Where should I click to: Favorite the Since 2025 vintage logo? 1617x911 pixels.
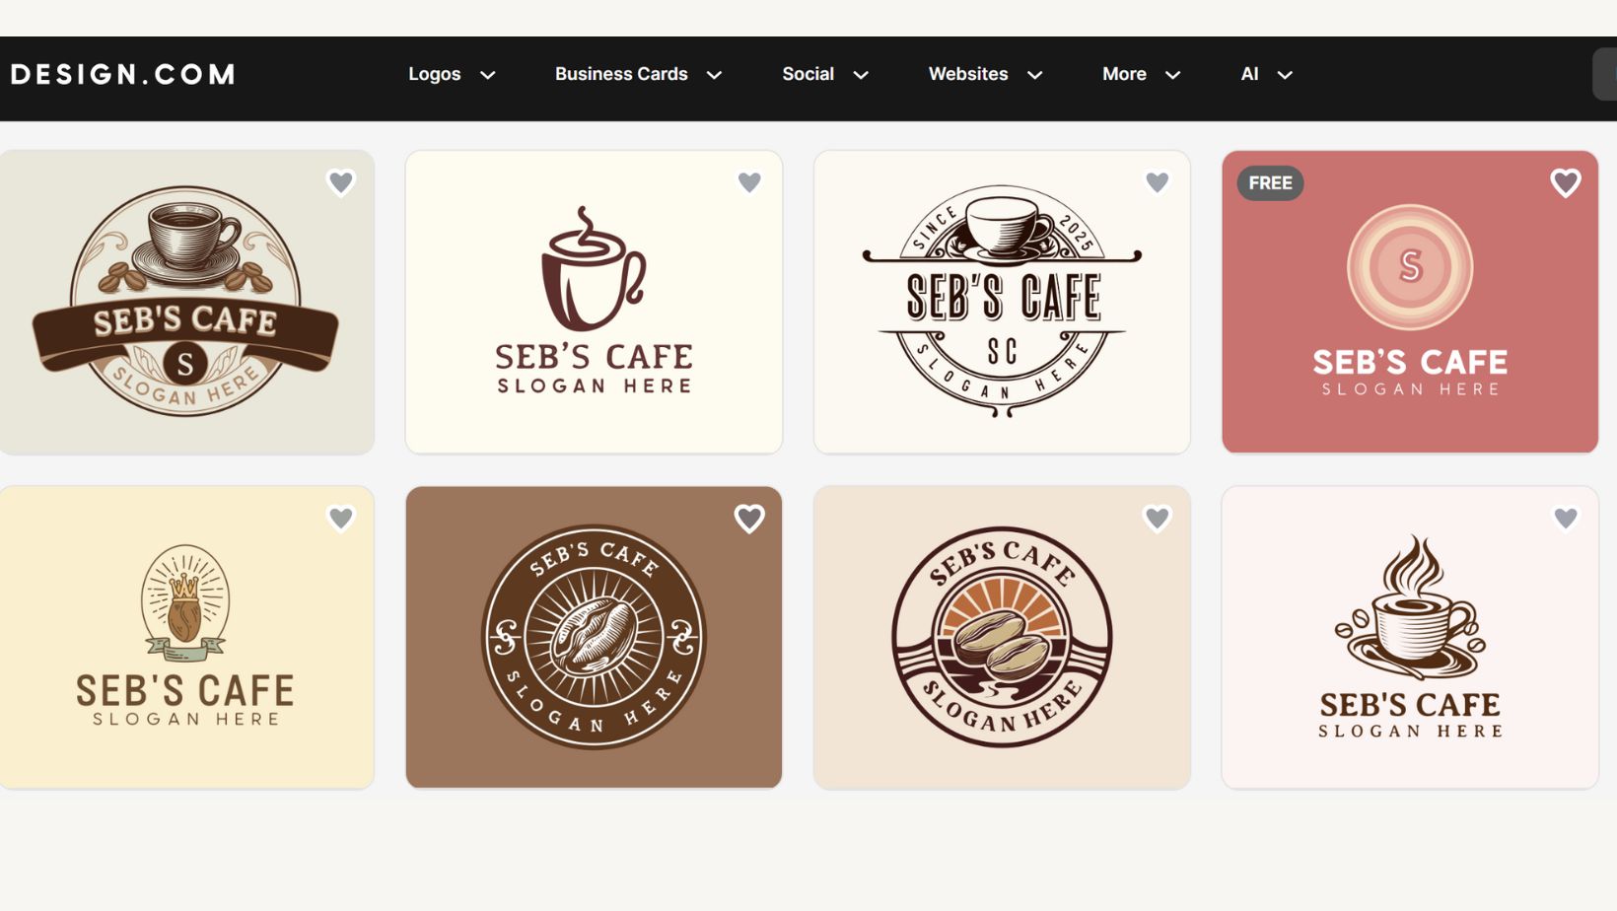(x=1157, y=182)
